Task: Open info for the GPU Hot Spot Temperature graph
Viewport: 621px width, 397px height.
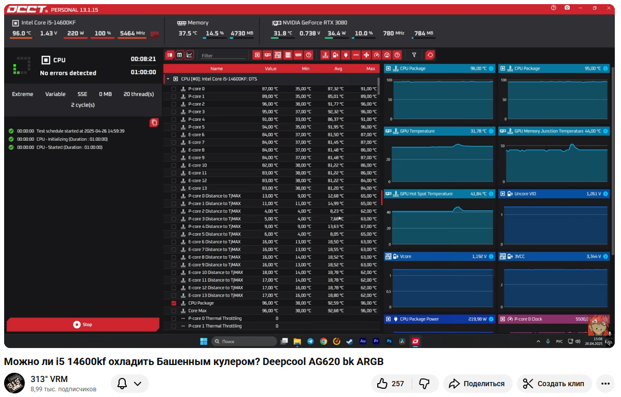Action: [x=491, y=194]
